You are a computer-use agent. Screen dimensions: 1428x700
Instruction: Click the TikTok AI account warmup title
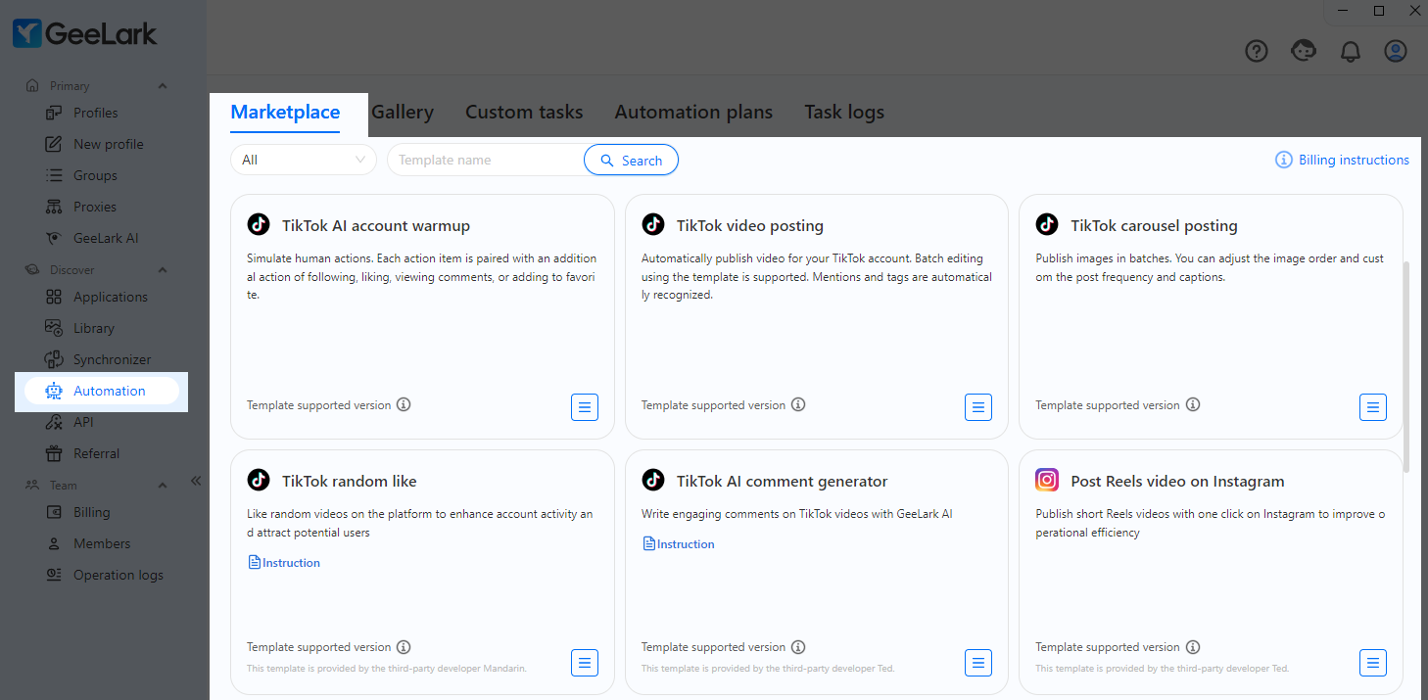click(376, 225)
